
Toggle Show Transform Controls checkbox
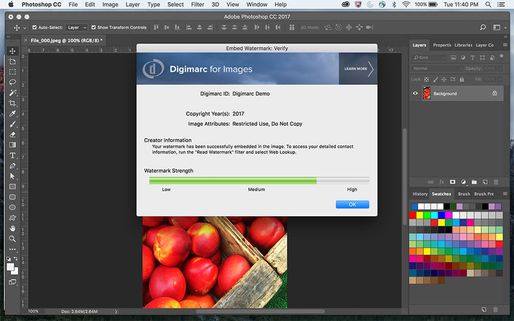[94, 28]
